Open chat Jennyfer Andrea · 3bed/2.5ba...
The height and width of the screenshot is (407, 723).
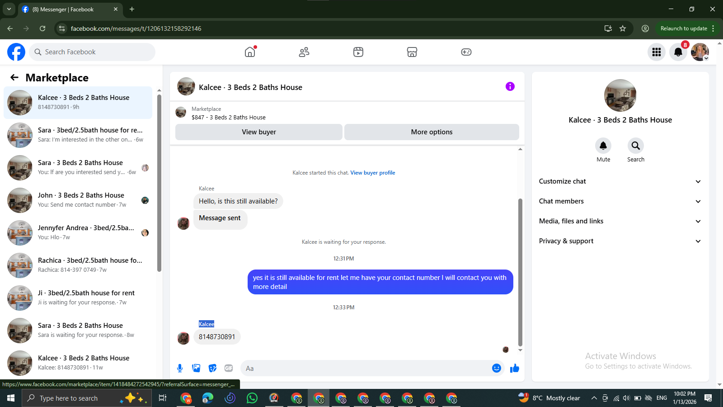tap(78, 233)
